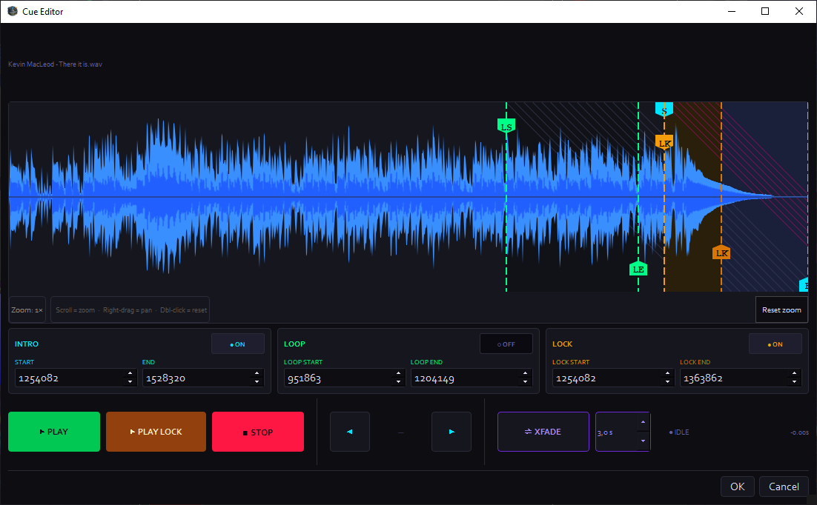The image size is (817, 505).
Task: Click the green LE loop end marker
Action: click(638, 269)
